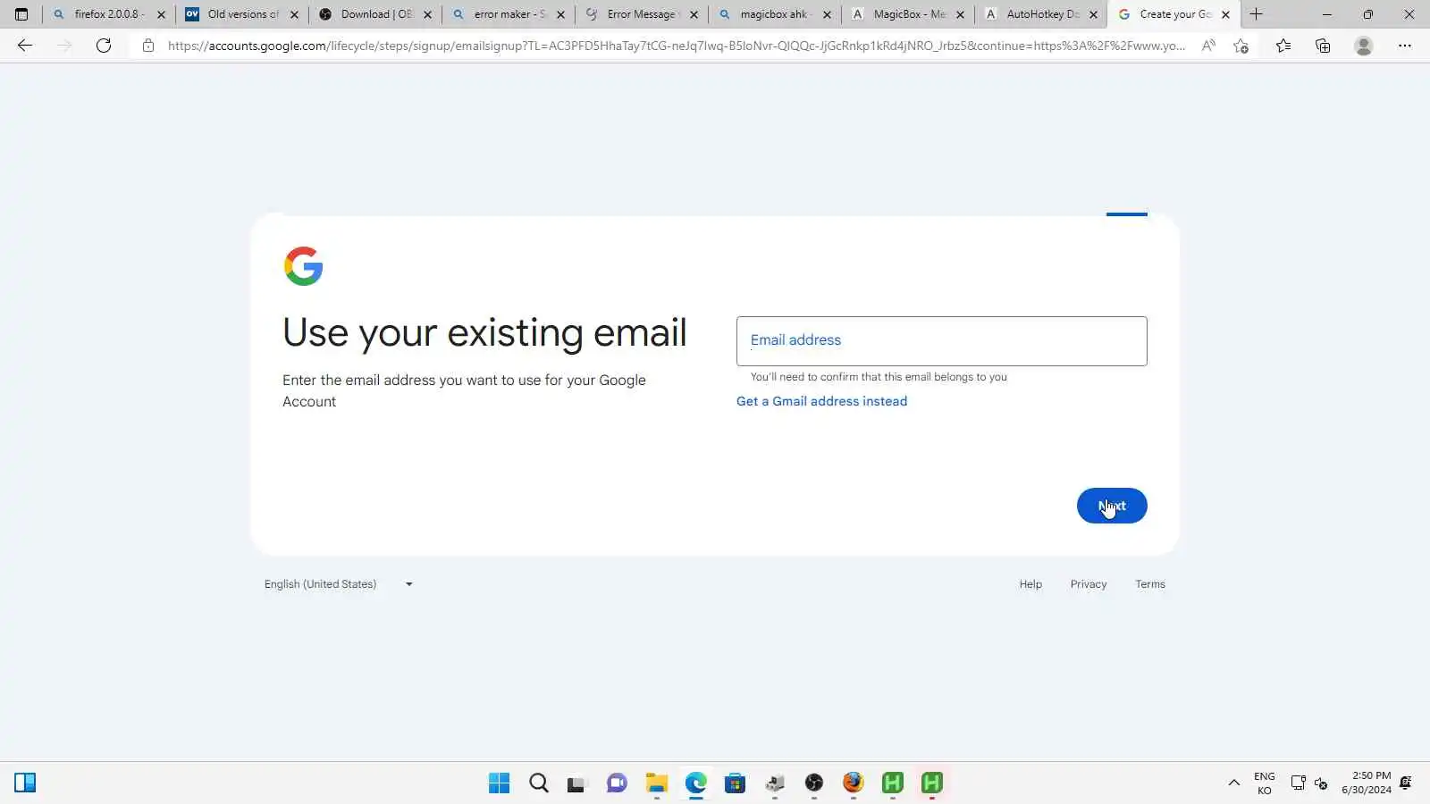Open Get a Gmail address instead link

821,401
